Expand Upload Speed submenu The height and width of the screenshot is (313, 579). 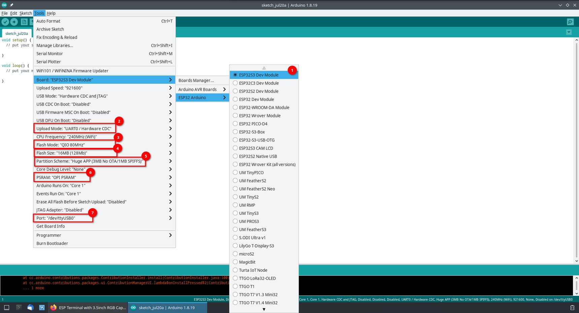[104, 88]
